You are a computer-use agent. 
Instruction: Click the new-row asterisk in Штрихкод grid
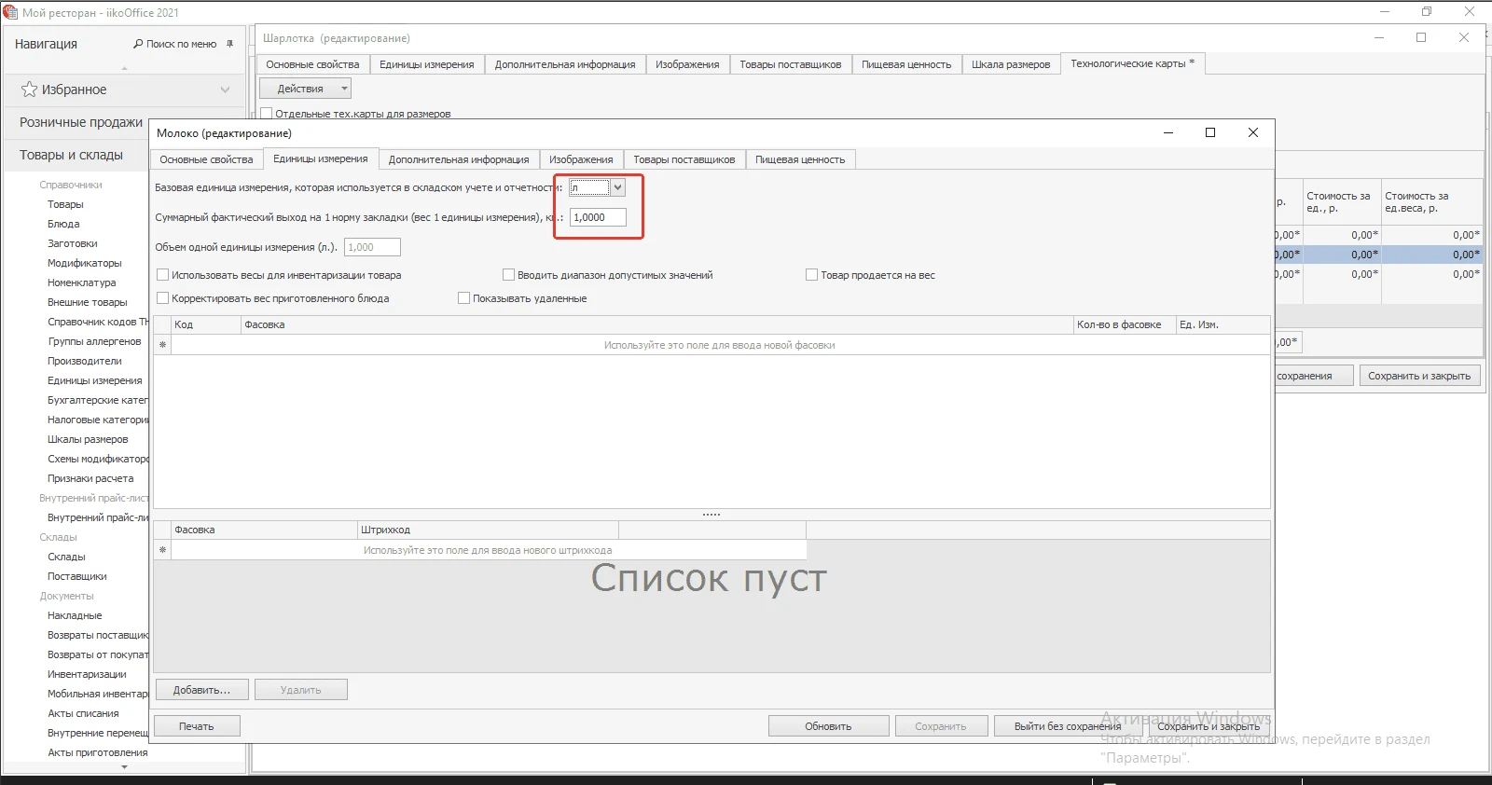click(162, 550)
